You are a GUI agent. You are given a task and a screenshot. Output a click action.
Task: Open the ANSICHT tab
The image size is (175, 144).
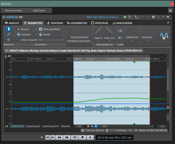12,23
